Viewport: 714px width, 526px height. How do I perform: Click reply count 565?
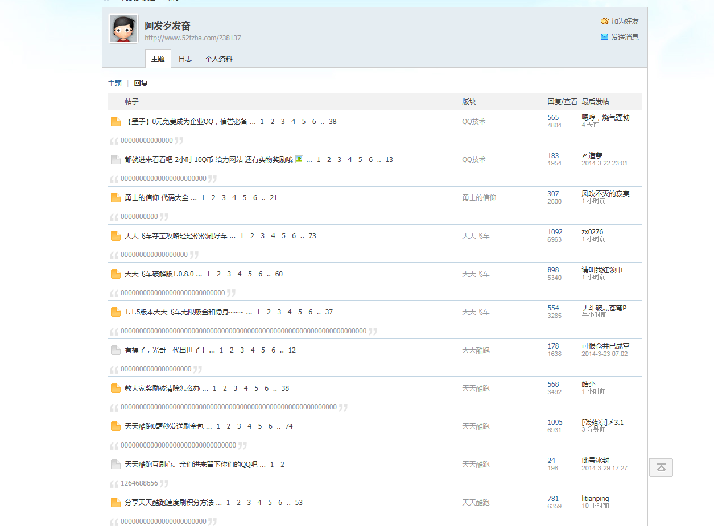553,118
